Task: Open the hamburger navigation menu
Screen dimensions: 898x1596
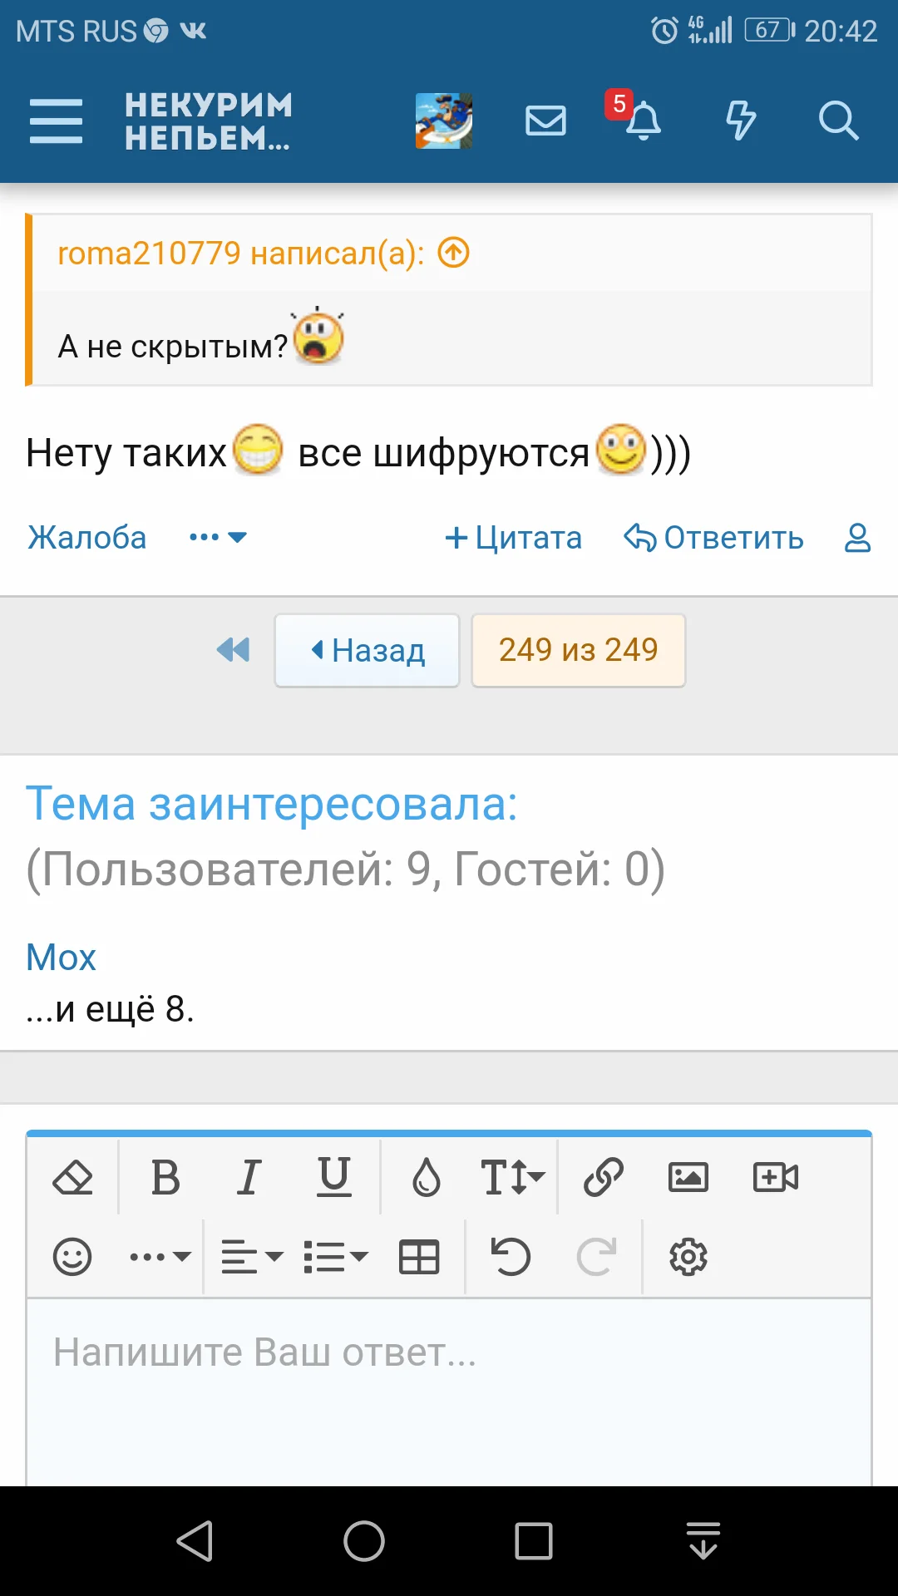Action: click(56, 121)
